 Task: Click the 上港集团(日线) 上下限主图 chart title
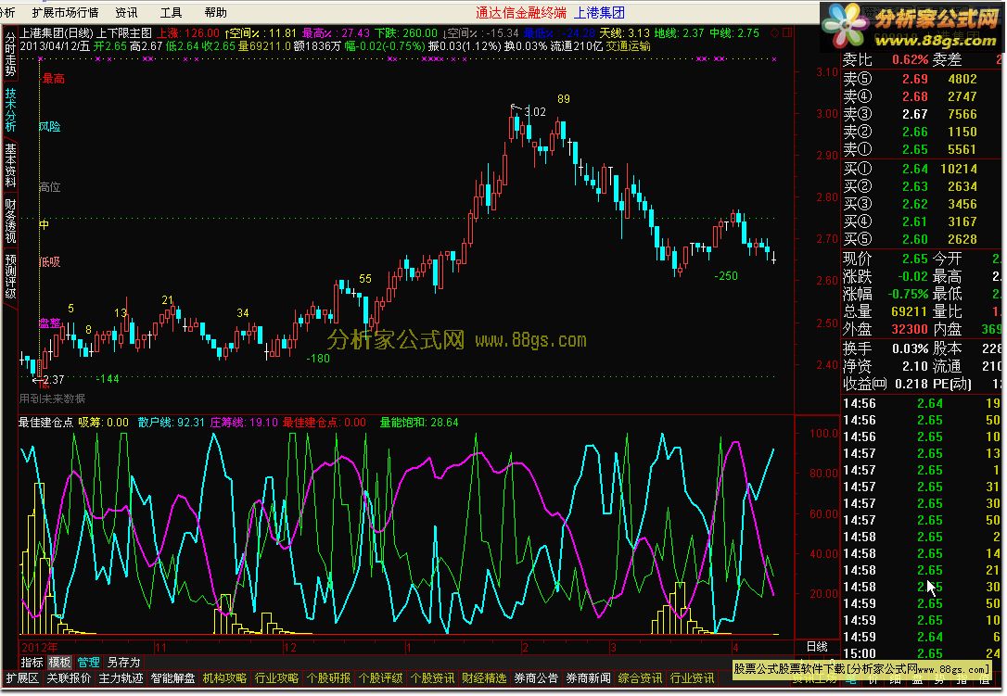click(86, 32)
